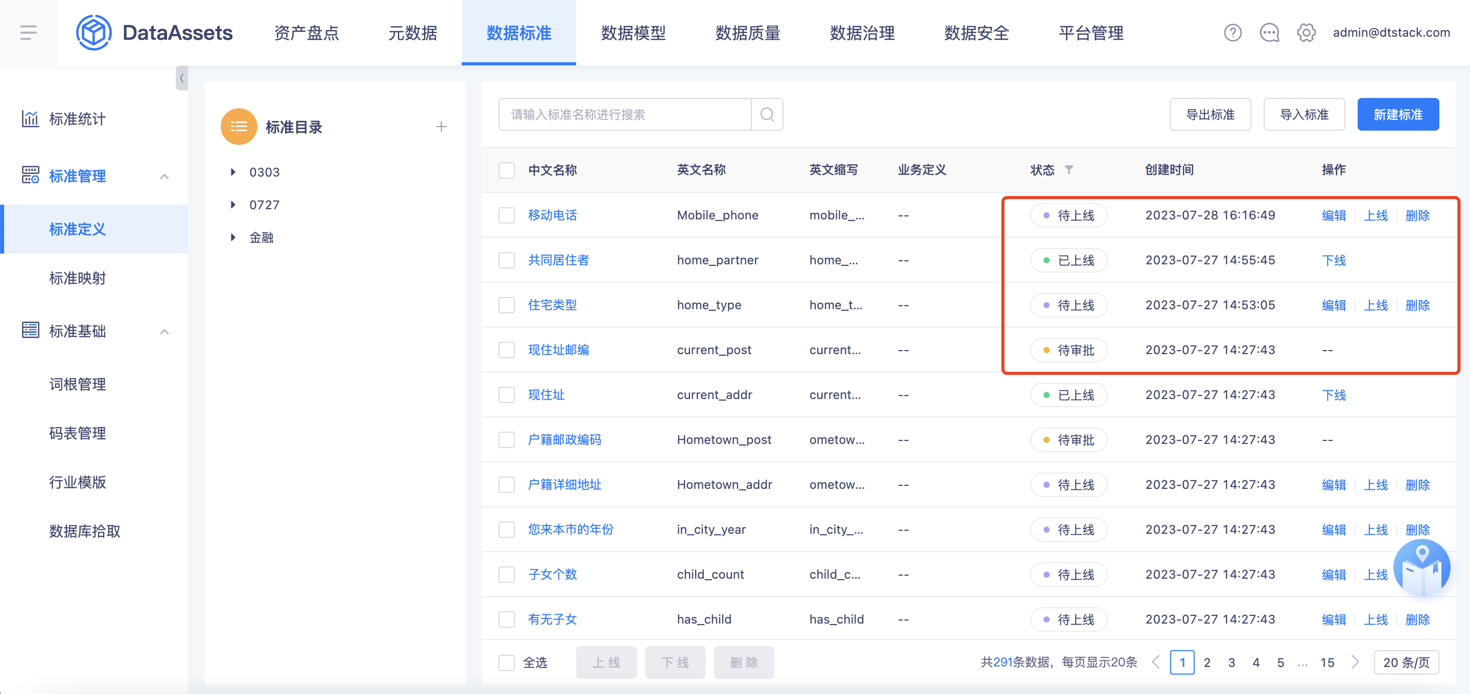
Task: Click 上线 for the 户籍详细地址 row
Action: pyautogui.click(x=1376, y=485)
